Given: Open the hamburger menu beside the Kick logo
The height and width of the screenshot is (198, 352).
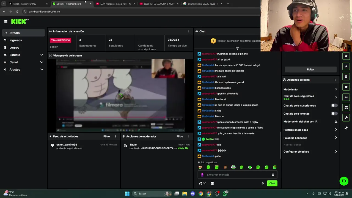Looking at the screenshot, I should (x=6, y=21).
